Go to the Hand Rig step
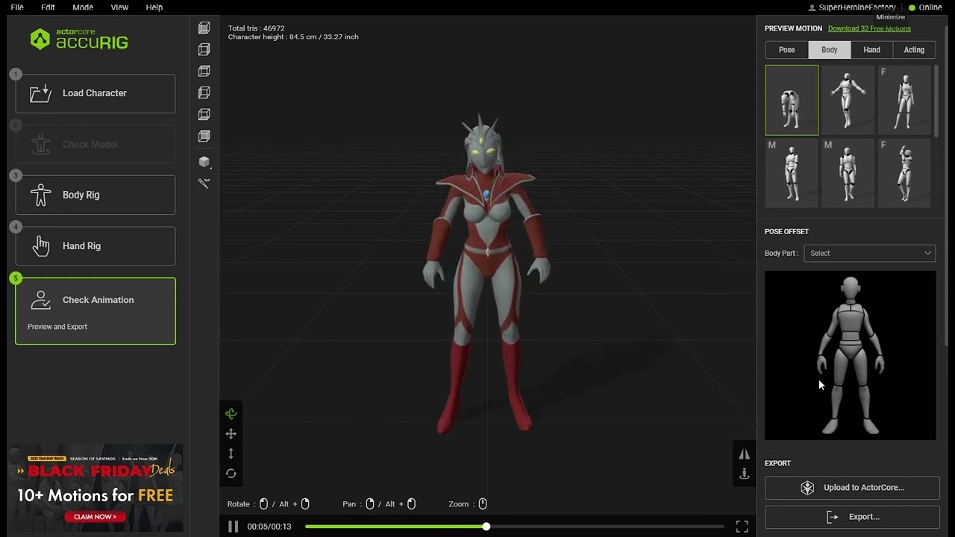This screenshot has height=537, width=955. click(95, 246)
